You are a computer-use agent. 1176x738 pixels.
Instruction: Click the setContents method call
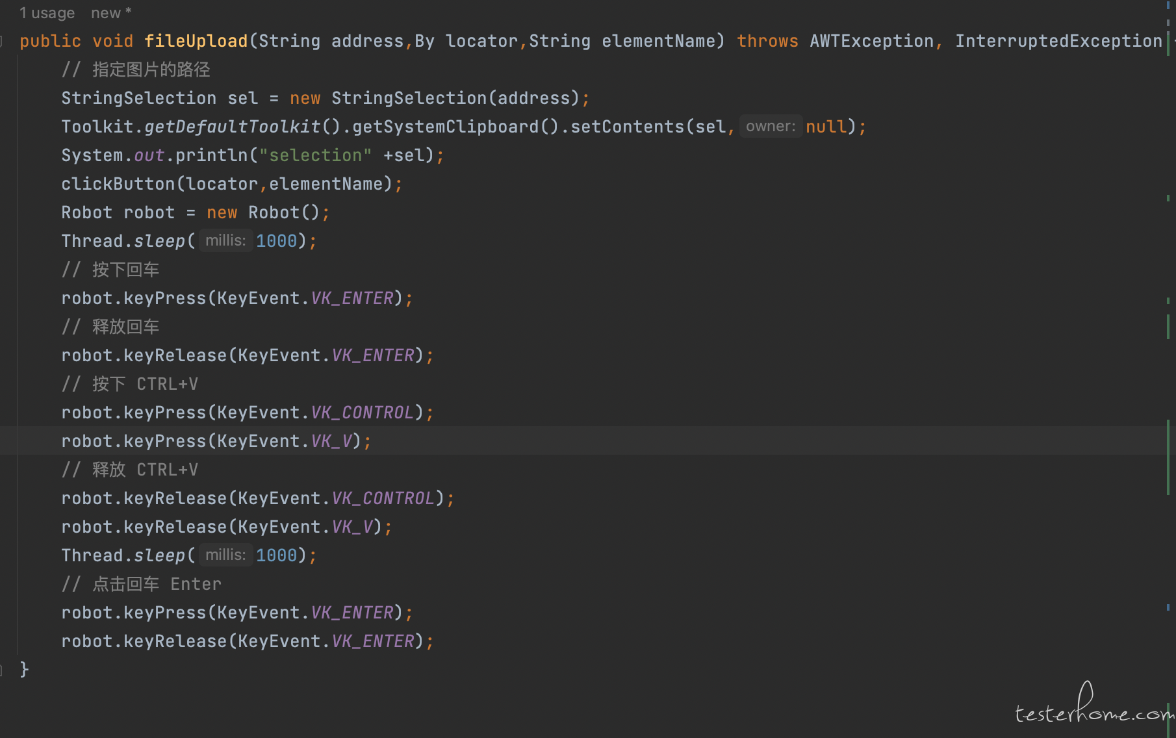click(627, 127)
